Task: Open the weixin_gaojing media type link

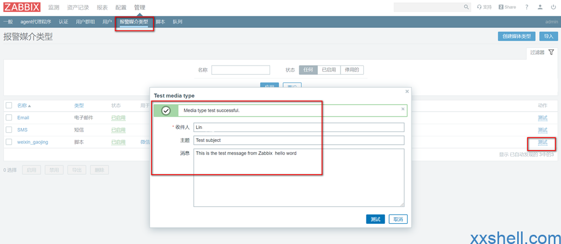Action: click(32, 142)
